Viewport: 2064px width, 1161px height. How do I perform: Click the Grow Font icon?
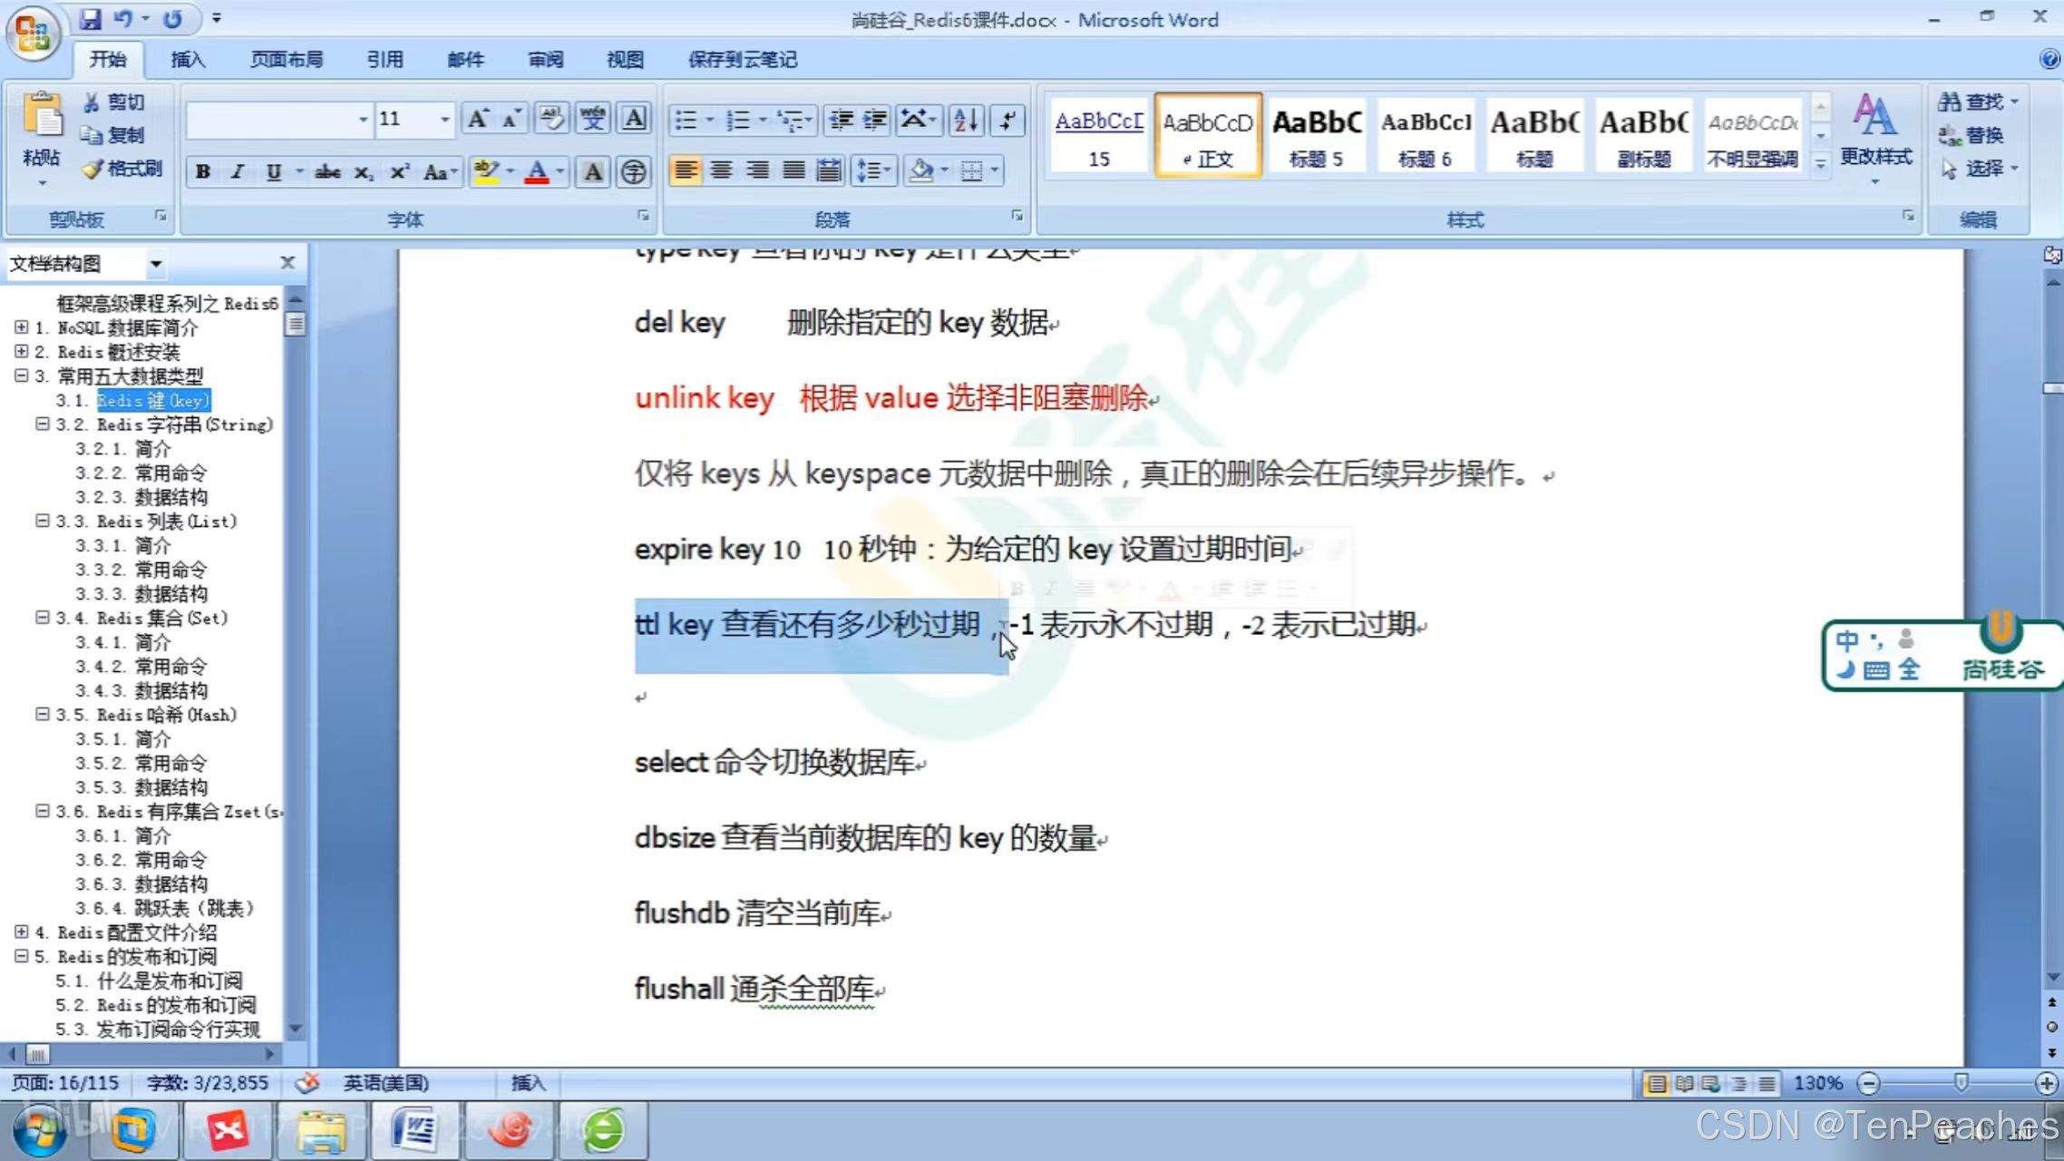(x=477, y=119)
